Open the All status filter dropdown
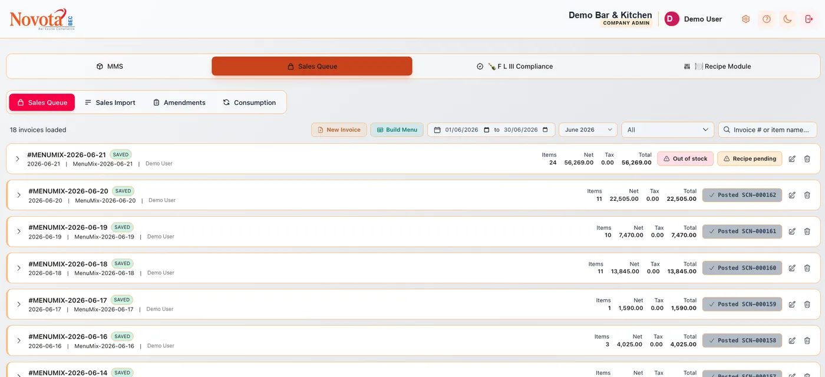The image size is (825, 377). (668, 130)
